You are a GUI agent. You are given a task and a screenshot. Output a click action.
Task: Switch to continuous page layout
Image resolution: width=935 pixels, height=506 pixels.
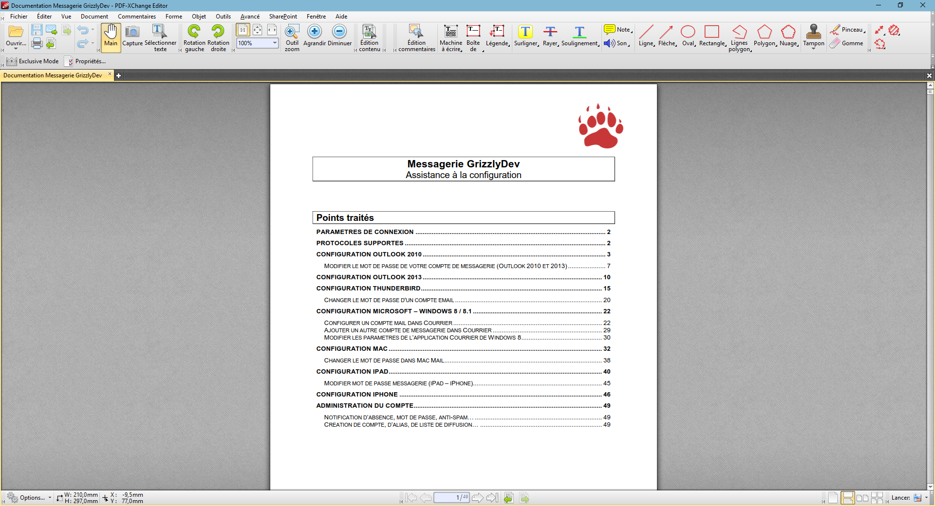coord(848,498)
